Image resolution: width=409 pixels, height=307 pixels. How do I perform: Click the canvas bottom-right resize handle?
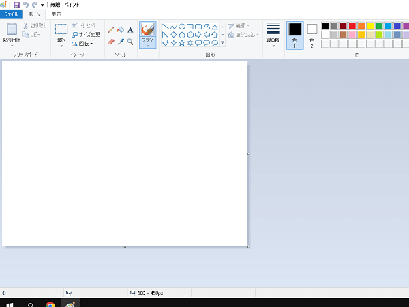click(x=249, y=247)
